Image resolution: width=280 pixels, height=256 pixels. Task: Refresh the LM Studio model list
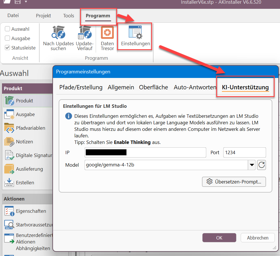pyautogui.click(x=261, y=165)
